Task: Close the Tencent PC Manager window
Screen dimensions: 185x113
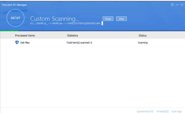Action: (x=182, y=5)
